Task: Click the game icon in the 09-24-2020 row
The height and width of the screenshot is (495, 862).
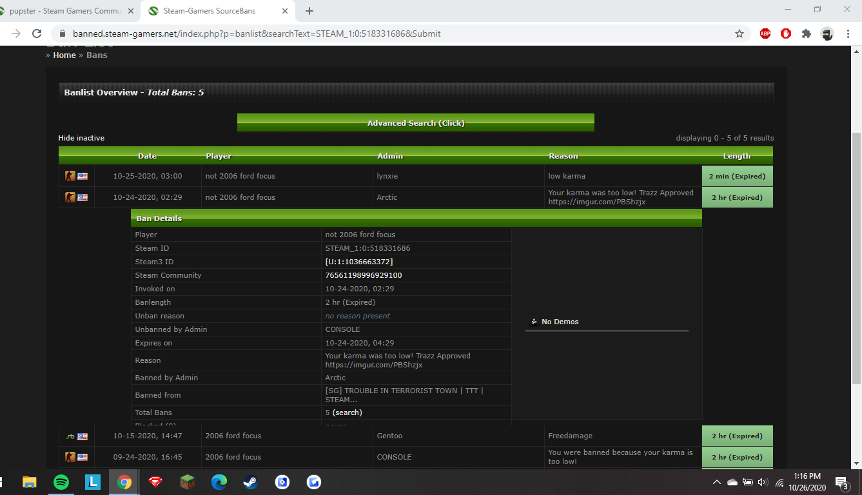Action: (x=70, y=457)
